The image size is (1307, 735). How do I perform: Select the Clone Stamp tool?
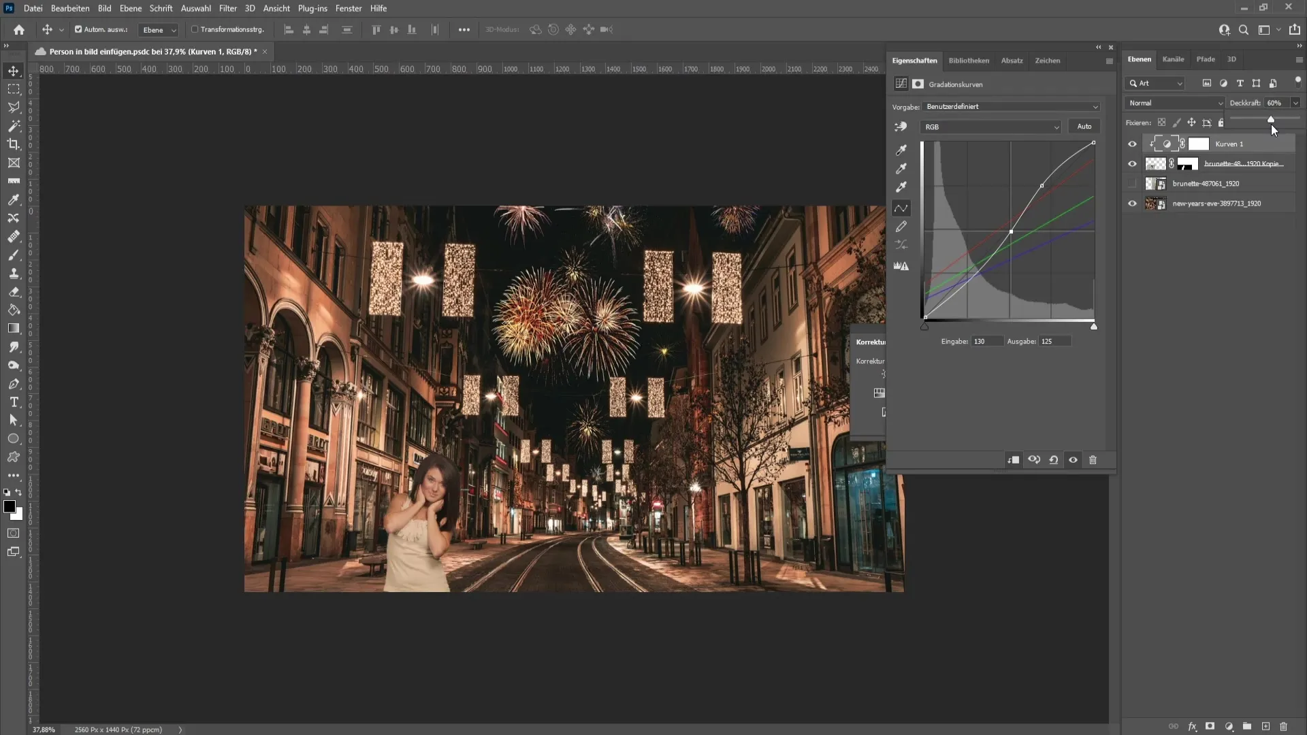coord(14,273)
